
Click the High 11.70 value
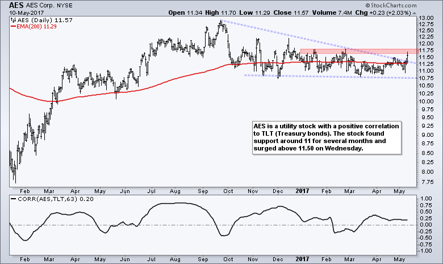221,12
